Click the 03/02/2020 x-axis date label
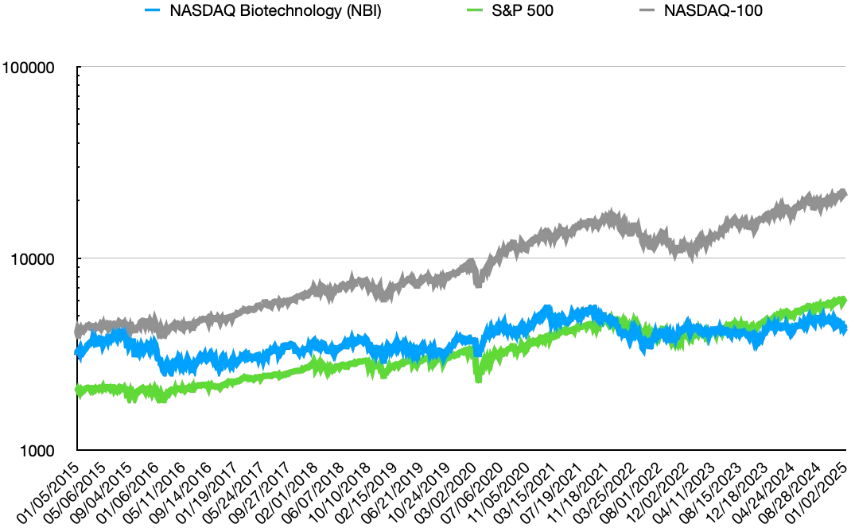 446,493
